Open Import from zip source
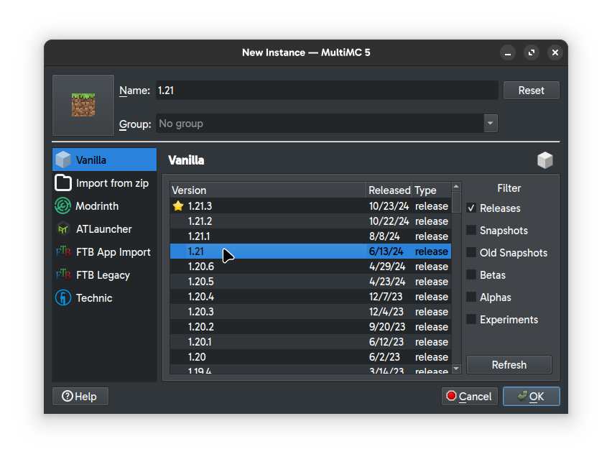The width and height of the screenshot is (612, 462). click(x=104, y=183)
